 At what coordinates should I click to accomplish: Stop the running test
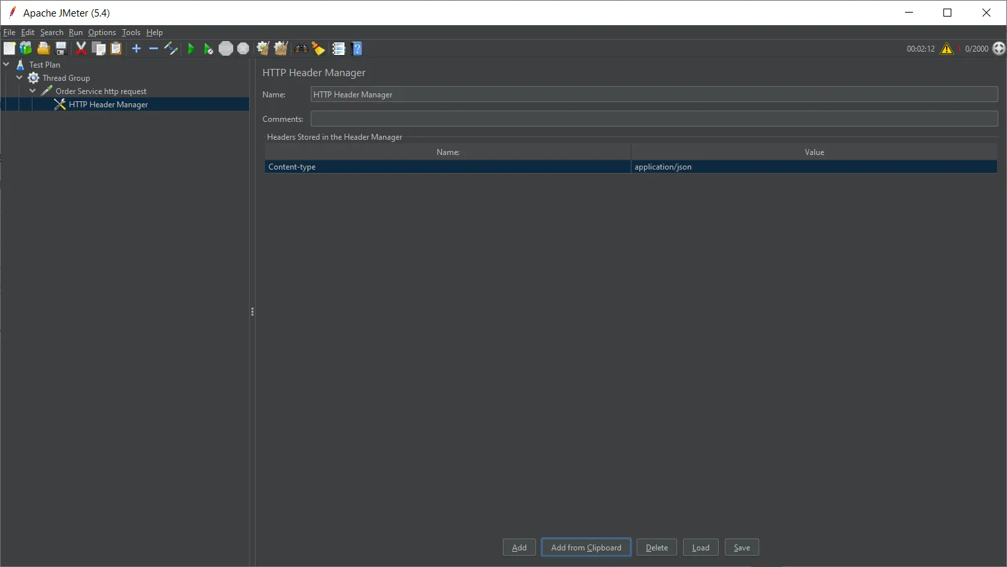coord(226,48)
